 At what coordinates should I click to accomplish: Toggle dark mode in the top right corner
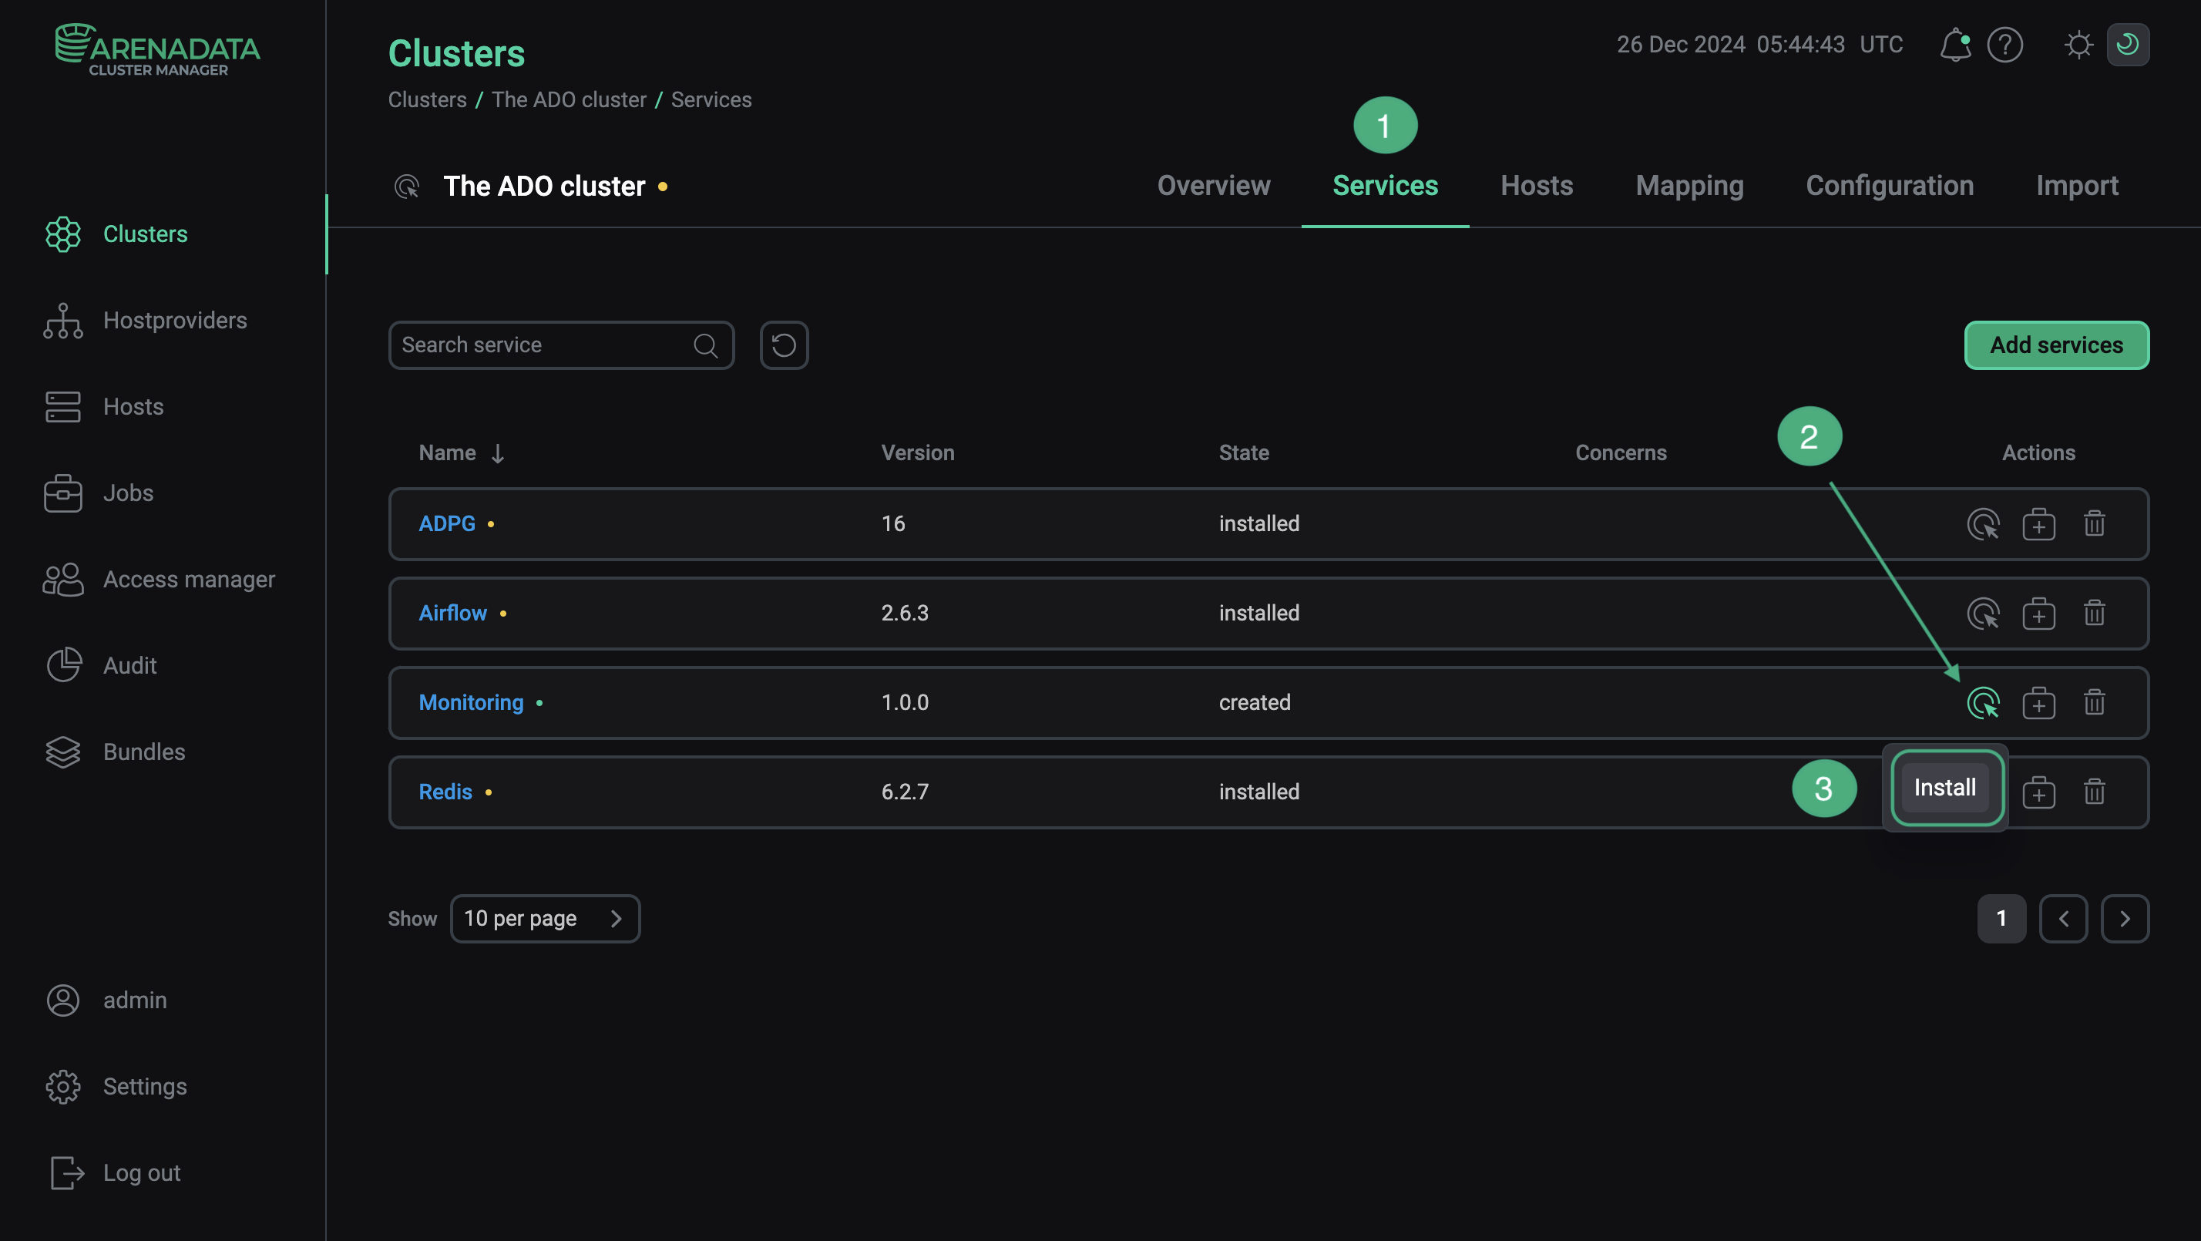(x=2129, y=45)
